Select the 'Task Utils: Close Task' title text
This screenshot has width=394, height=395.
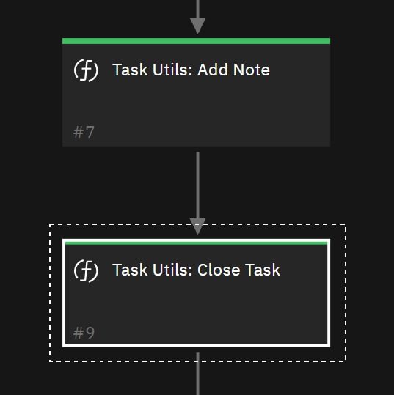[x=196, y=270]
